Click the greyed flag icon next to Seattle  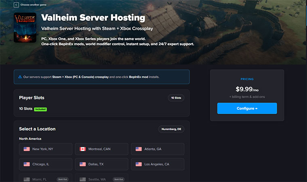coord(83,179)
